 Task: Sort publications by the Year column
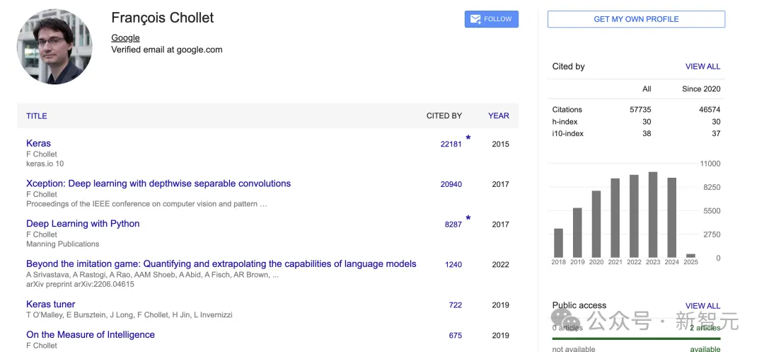click(x=499, y=116)
